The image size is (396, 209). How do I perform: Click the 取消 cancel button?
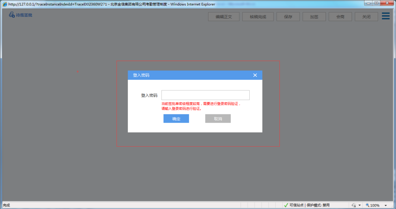[x=218, y=118]
